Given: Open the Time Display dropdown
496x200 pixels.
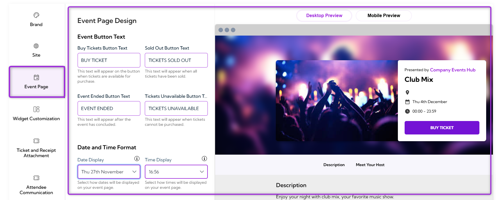Looking at the screenshot, I should click(176, 172).
